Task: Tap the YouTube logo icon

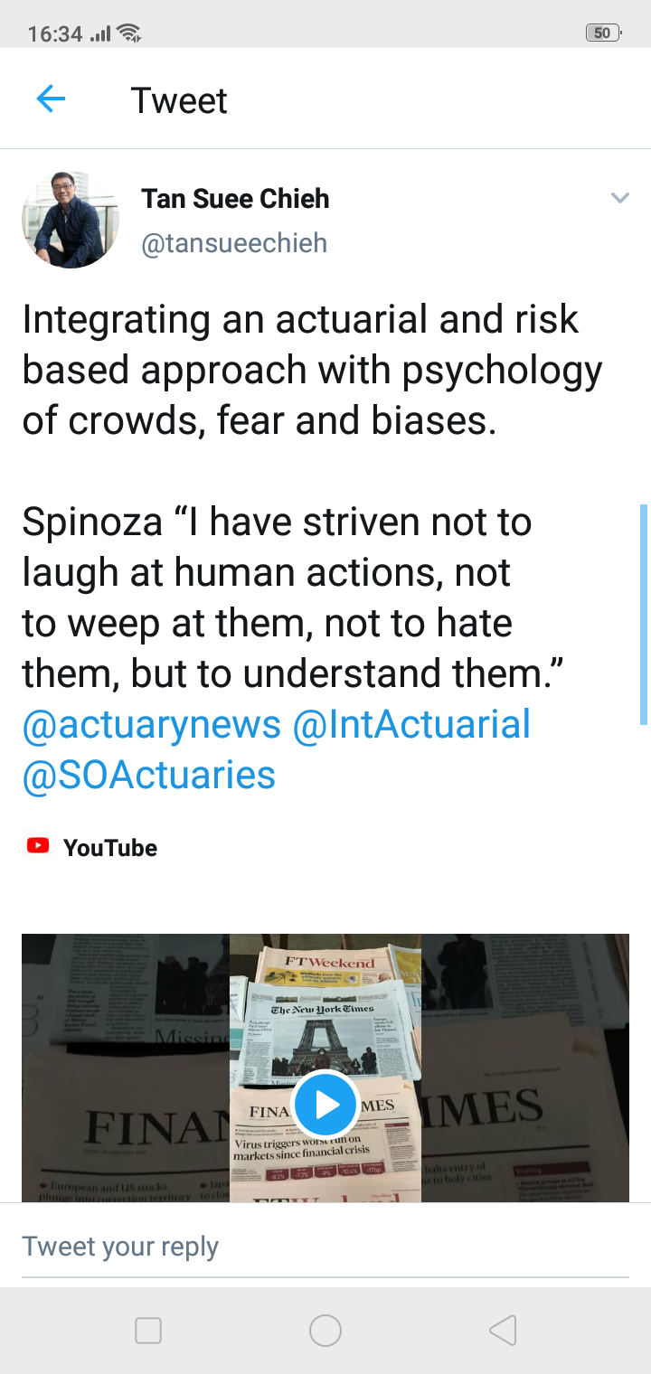Action: coord(38,847)
